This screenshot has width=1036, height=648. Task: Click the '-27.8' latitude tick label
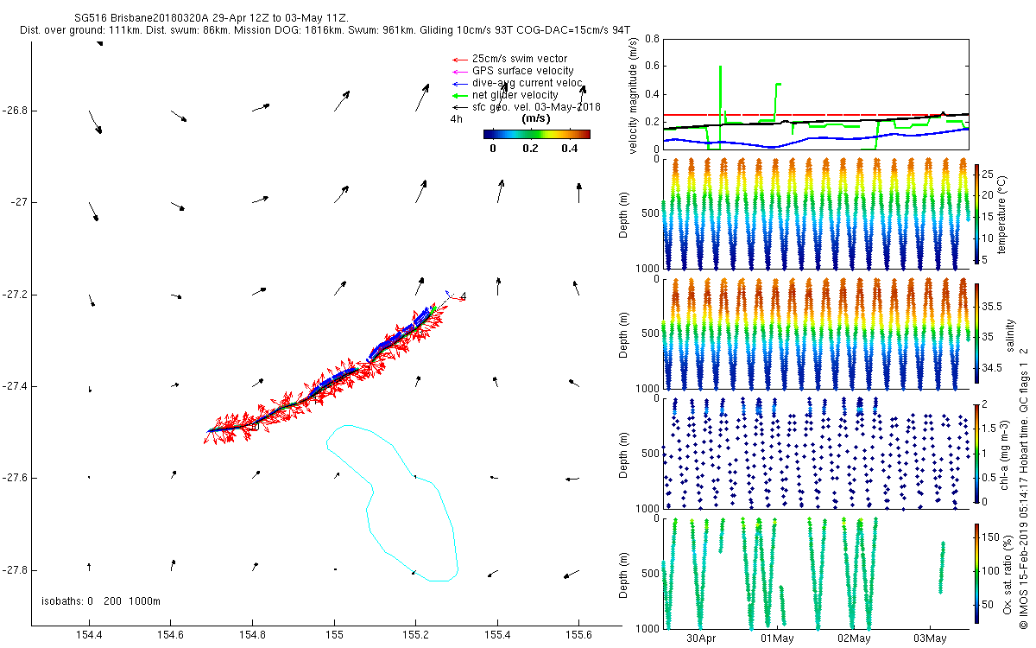[15, 570]
